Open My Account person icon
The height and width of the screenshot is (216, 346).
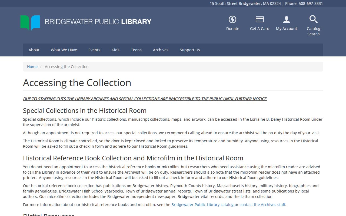(287, 19)
